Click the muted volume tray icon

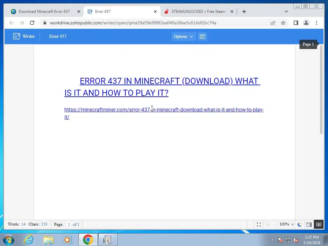[296, 240]
